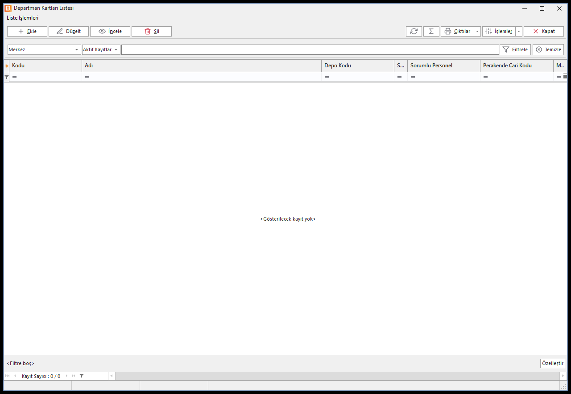
Task: Click the refresh list icon button
Action: pos(414,31)
